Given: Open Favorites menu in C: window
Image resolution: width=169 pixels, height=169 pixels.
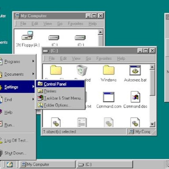Looking at the screenshot, I should 104,58.
